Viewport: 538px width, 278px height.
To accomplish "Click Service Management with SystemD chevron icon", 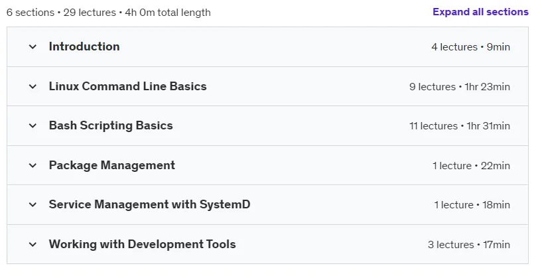I will coord(33,204).
